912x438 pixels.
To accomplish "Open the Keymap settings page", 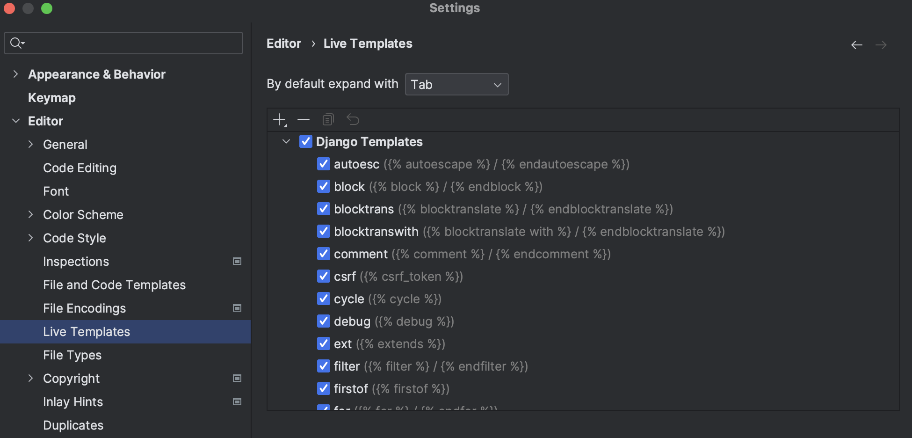I will (52, 98).
